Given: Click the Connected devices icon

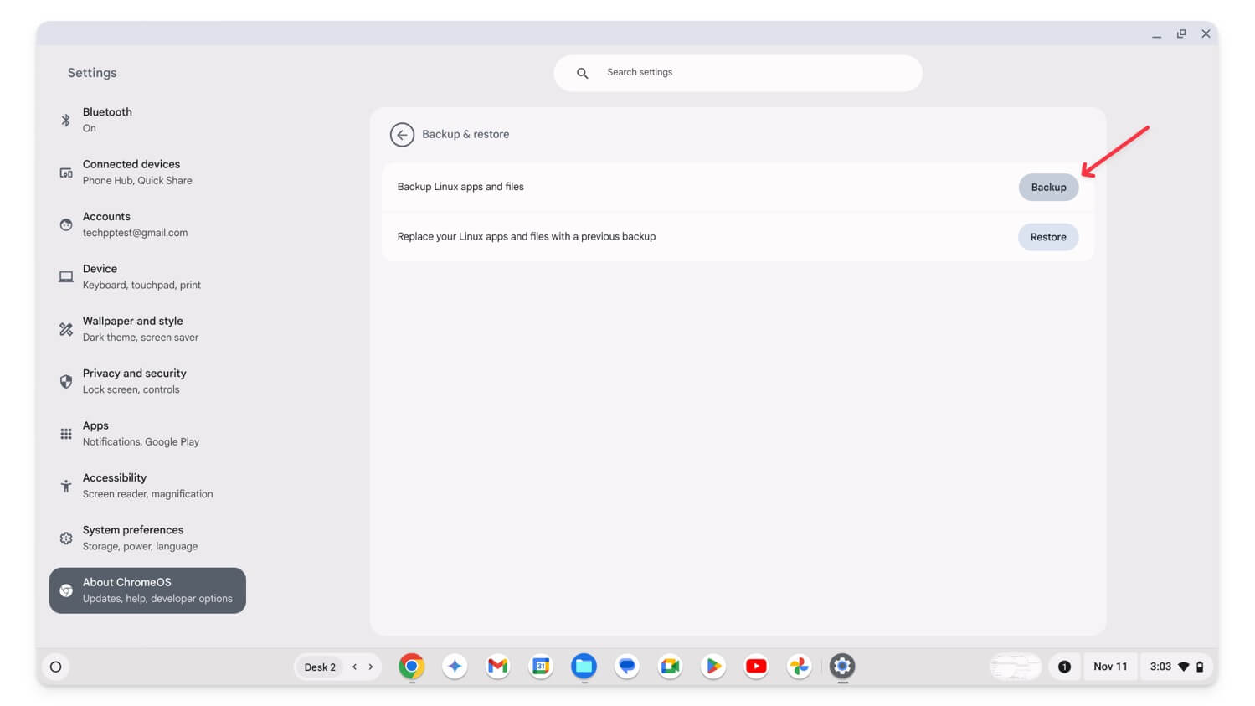Looking at the screenshot, I should pyautogui.click(x=66, y=173).
